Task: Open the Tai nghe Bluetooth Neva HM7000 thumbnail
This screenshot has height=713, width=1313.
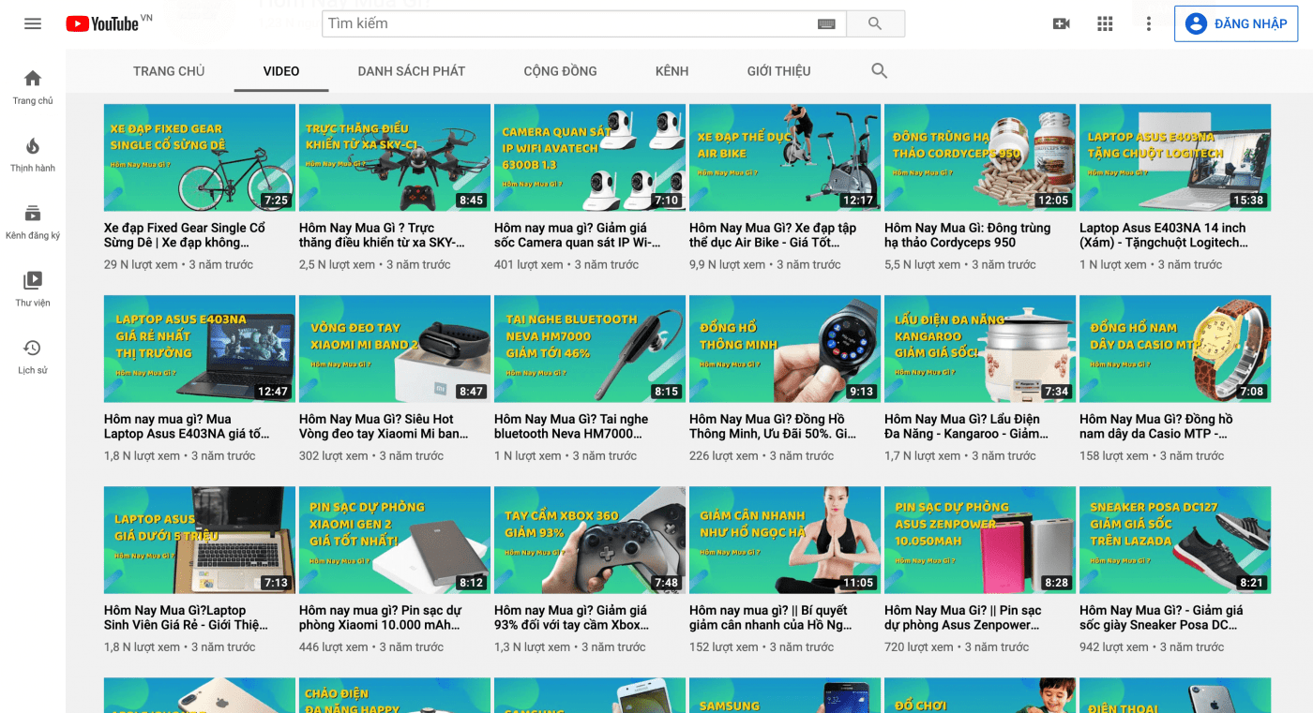Action: [x=590, y=349]
